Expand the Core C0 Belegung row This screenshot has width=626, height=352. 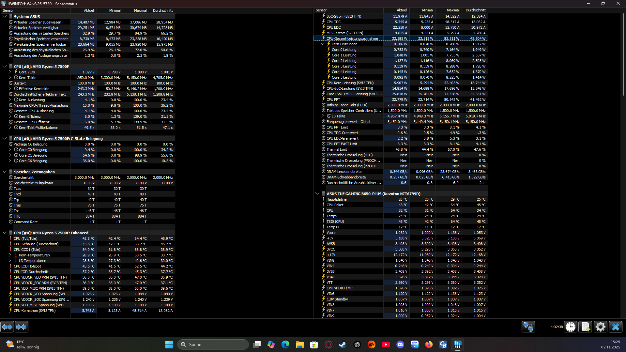[10, 150]
